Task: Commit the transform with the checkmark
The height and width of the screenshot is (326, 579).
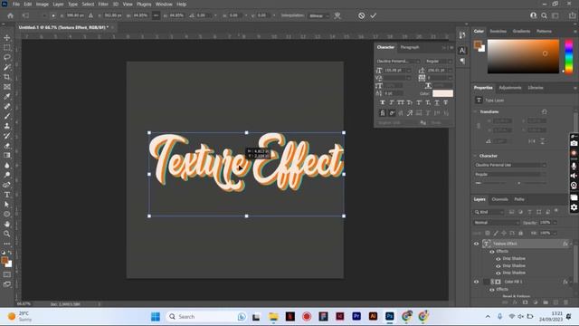Action: (x=374, y=15)
